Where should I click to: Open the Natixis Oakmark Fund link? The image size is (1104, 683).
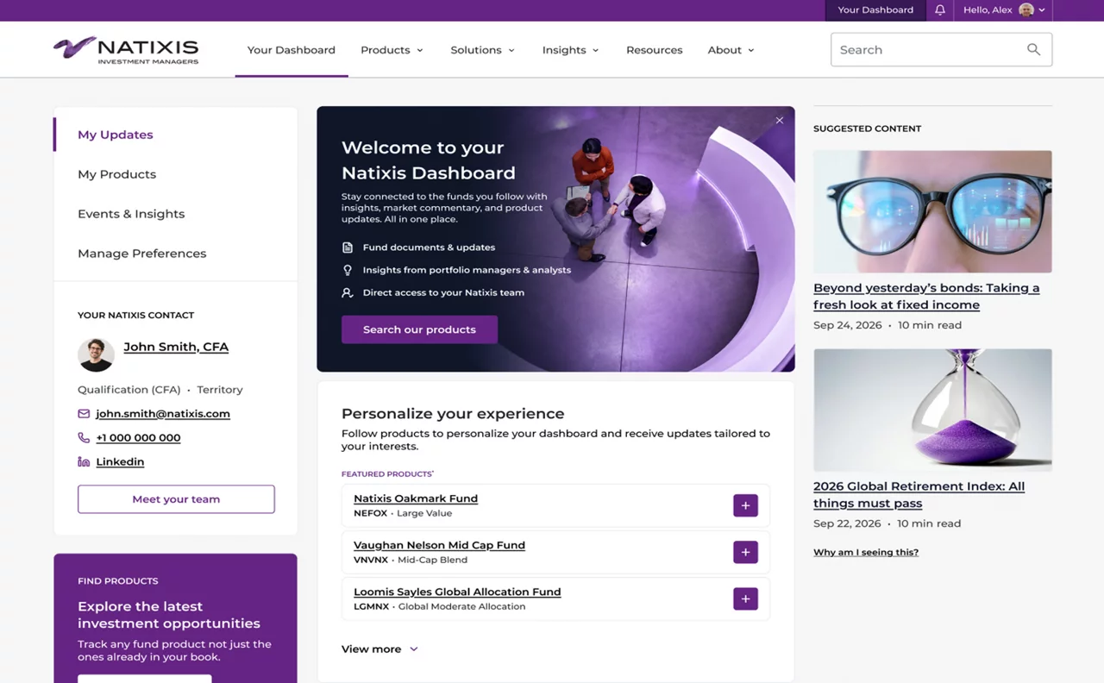tap(416, 498)
